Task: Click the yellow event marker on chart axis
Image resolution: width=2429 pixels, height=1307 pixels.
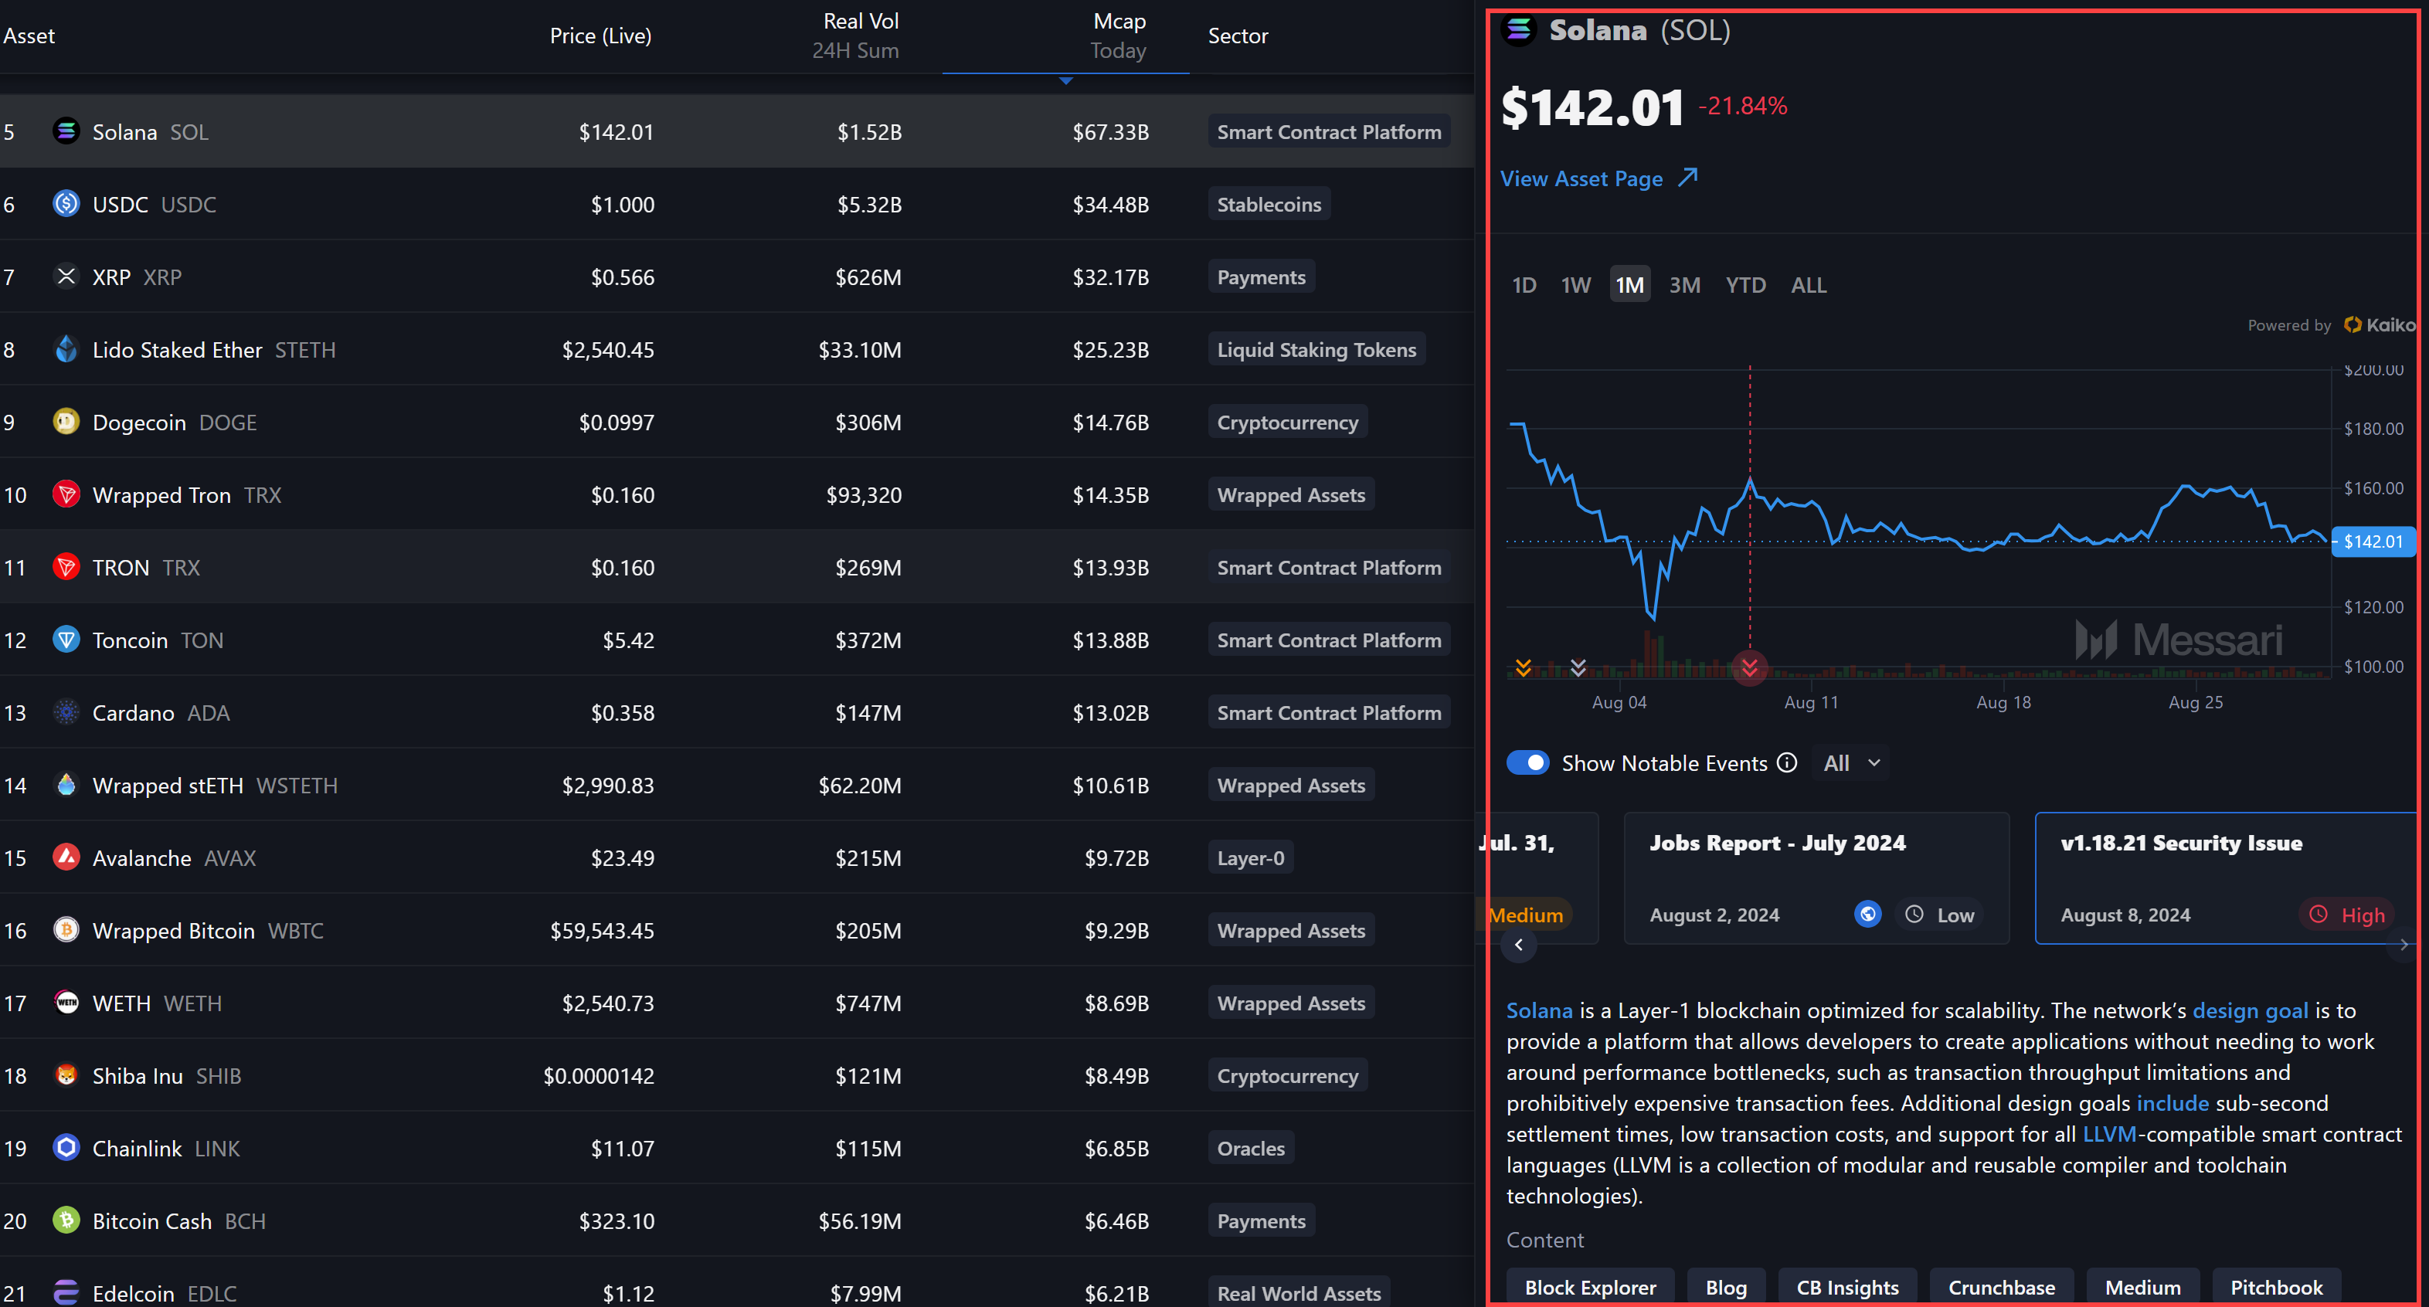Action: click(1523, 667)
